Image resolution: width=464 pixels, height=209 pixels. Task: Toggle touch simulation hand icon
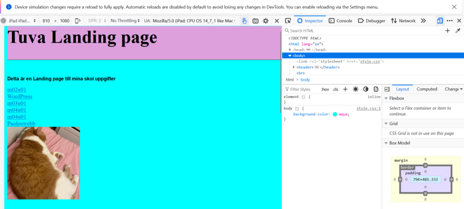click(245, 21)
